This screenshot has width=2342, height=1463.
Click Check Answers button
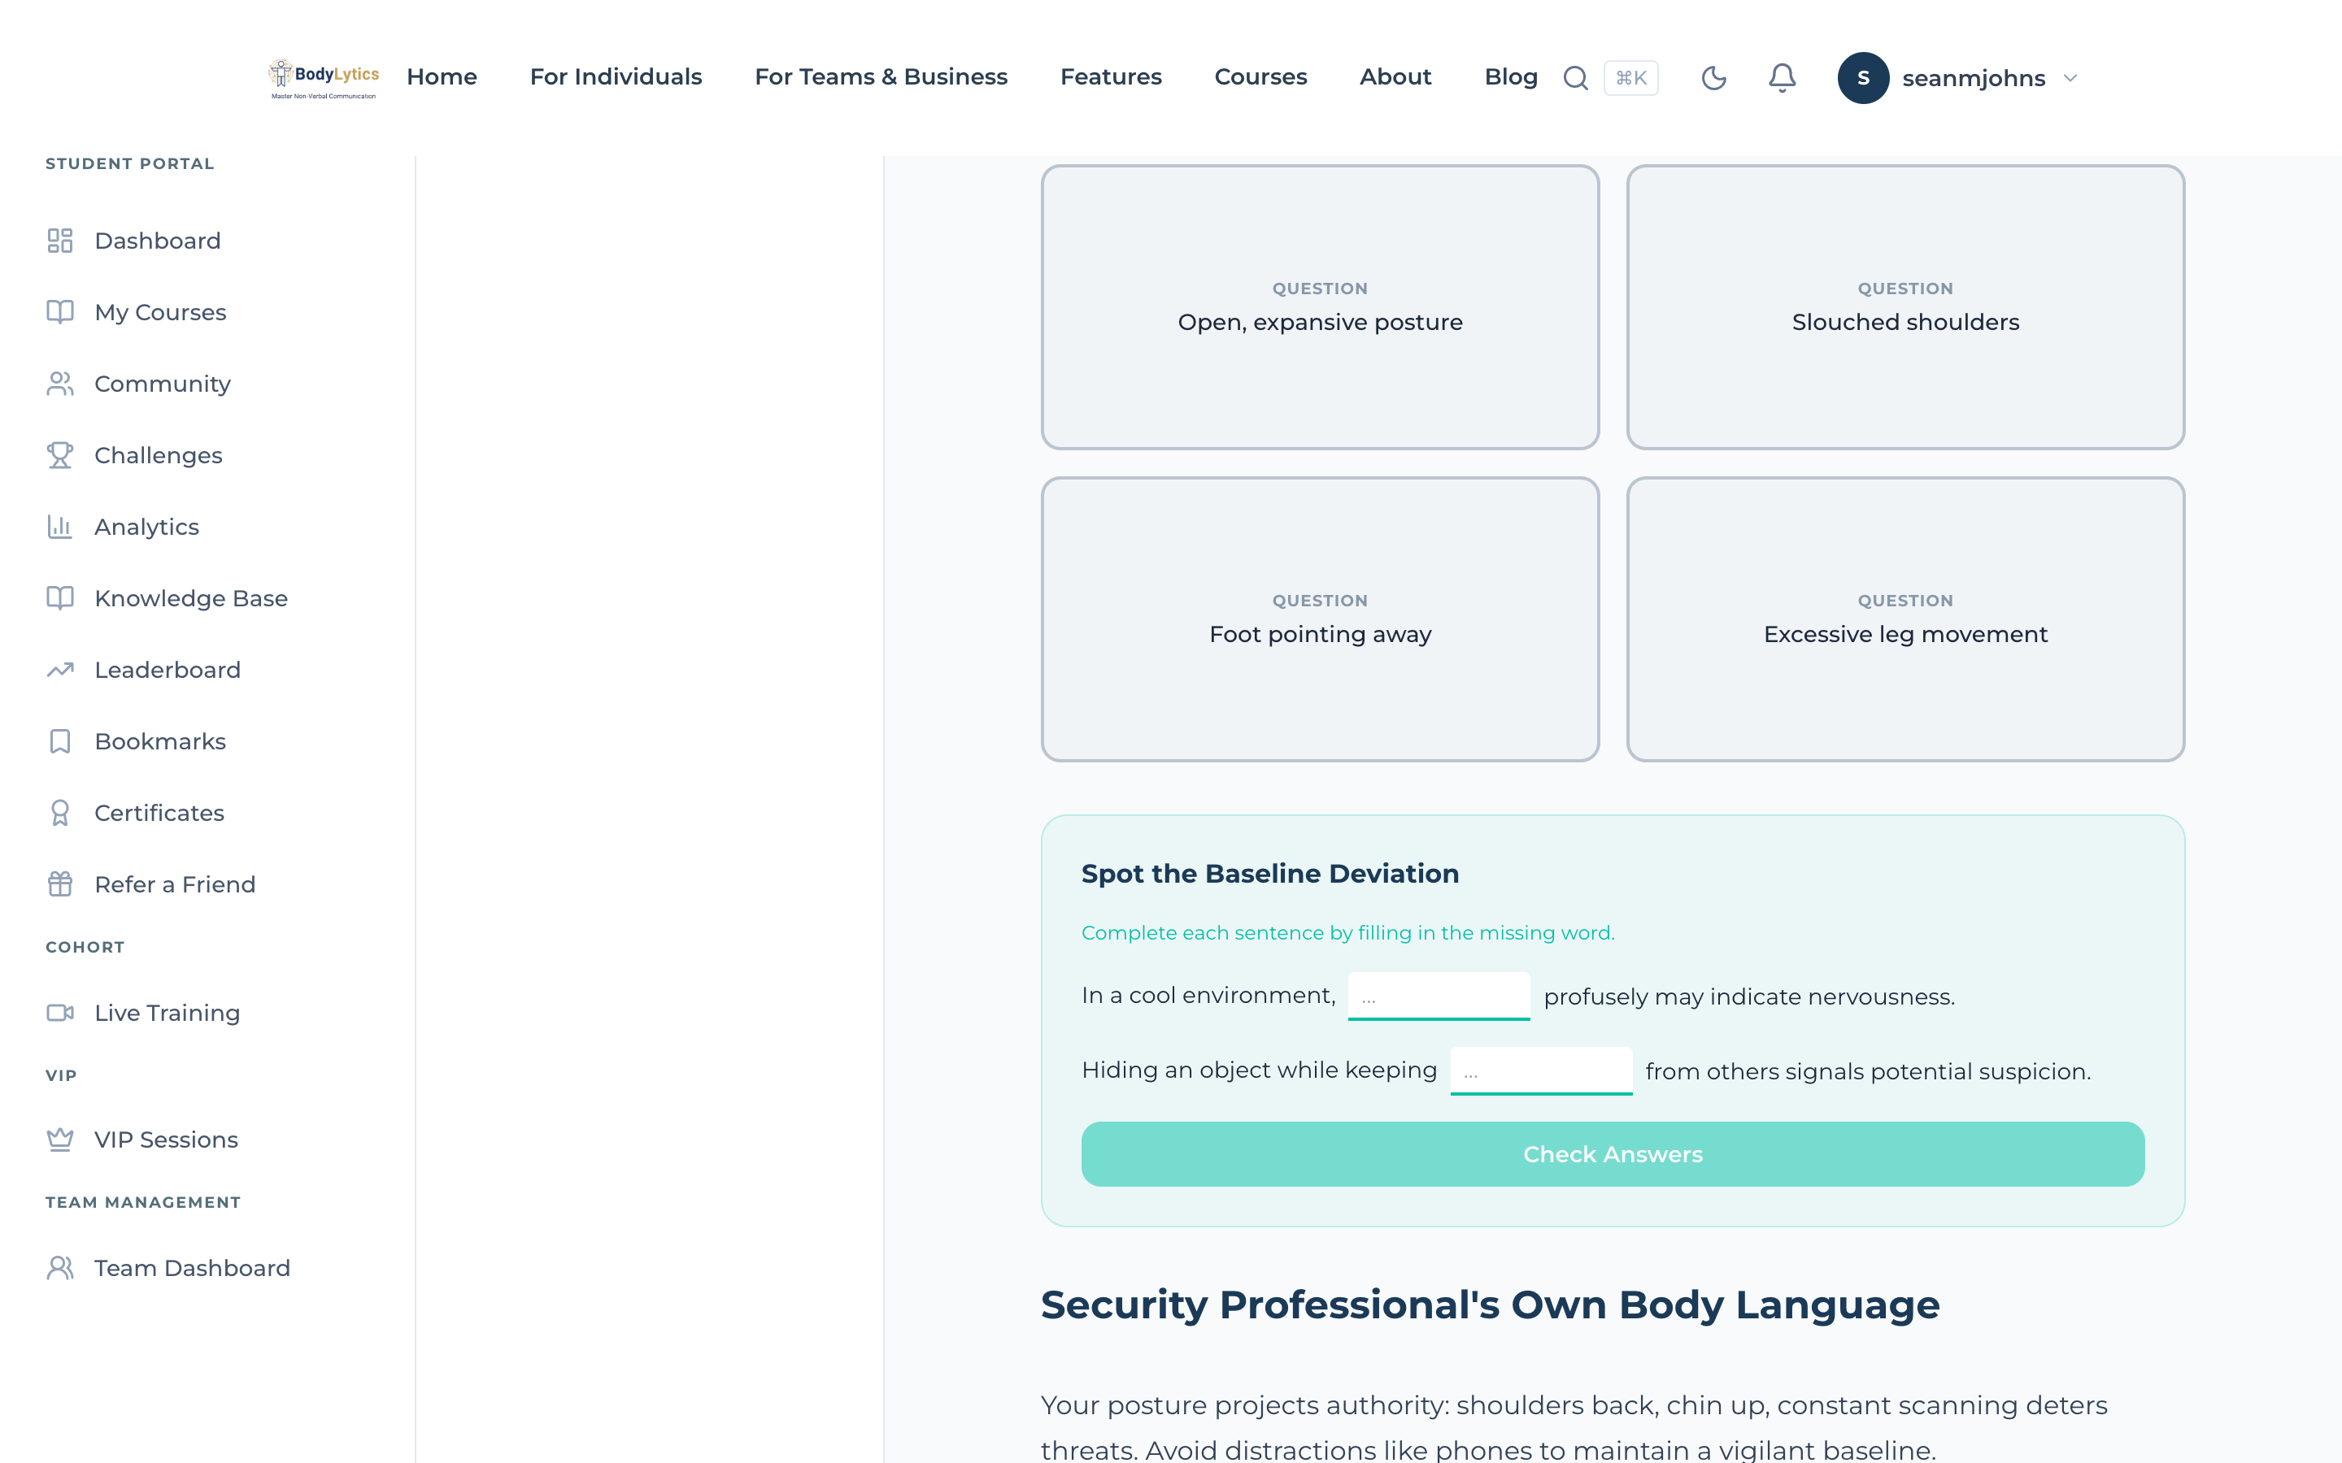click(x=1613, y=1154)
